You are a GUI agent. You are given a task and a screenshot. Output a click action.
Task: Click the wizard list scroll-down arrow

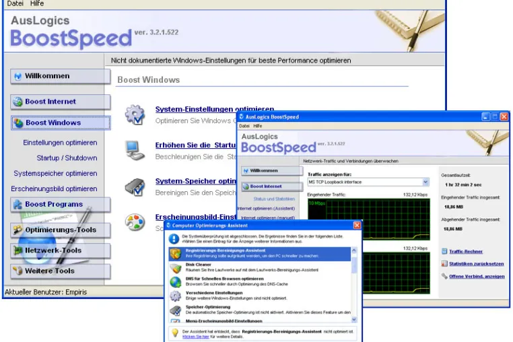pos(353,319)
